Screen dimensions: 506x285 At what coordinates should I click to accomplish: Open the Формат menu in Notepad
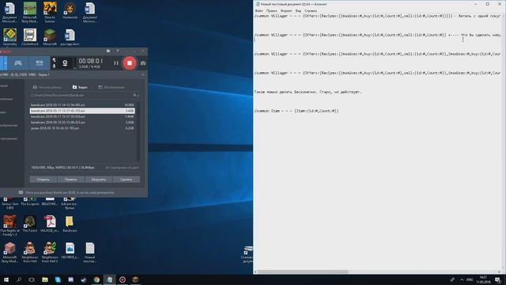point(286,10)
